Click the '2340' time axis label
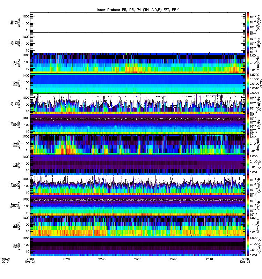Image resolution: width=262 pixels, height=279 pixels. 209,259
